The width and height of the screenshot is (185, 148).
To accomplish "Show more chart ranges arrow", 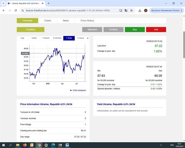I will [x=88, y=38].
